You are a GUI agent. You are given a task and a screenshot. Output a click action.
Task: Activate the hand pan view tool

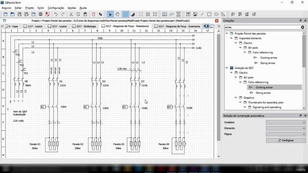(117, 14)
